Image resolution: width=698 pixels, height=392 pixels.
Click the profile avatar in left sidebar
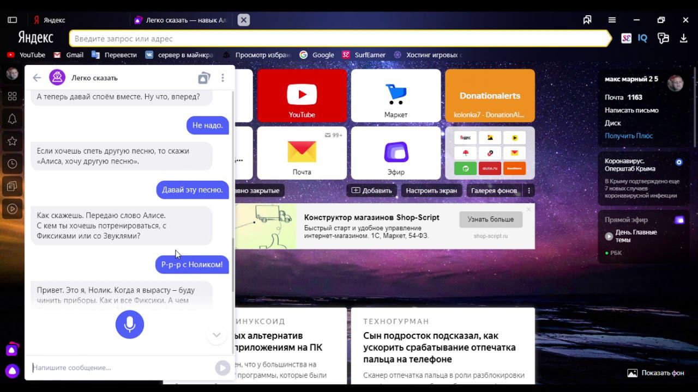pyautogui.click(x=12, y=73)
